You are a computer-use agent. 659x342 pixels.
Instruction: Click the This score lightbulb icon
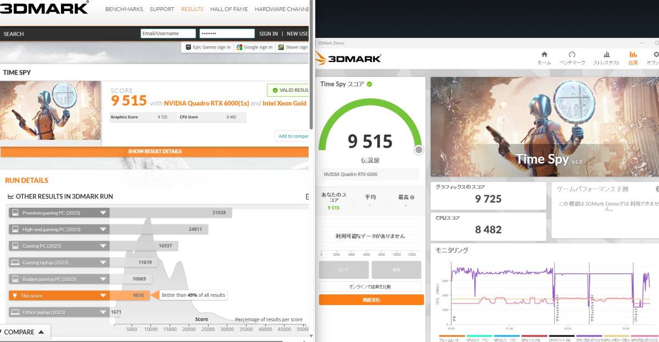point(15,295)
